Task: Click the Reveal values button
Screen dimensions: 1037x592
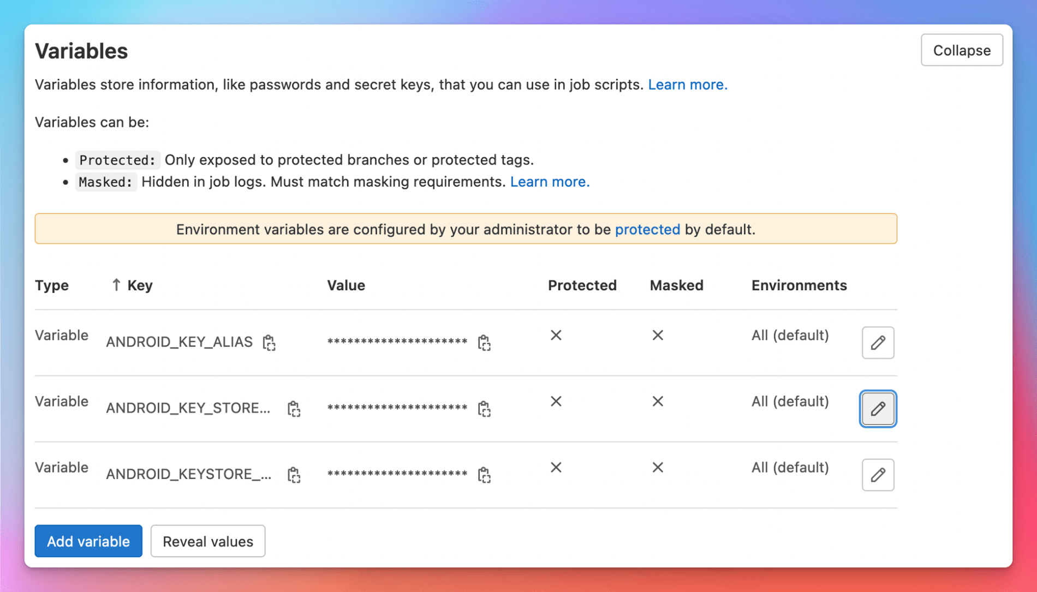Action: coord(207,541)
